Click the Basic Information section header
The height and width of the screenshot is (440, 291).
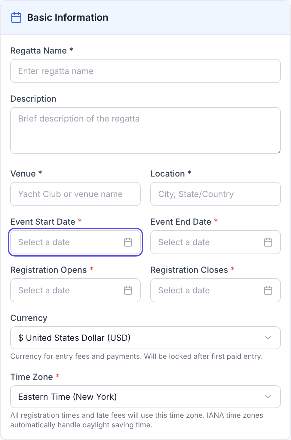click(x=68, y=17)
